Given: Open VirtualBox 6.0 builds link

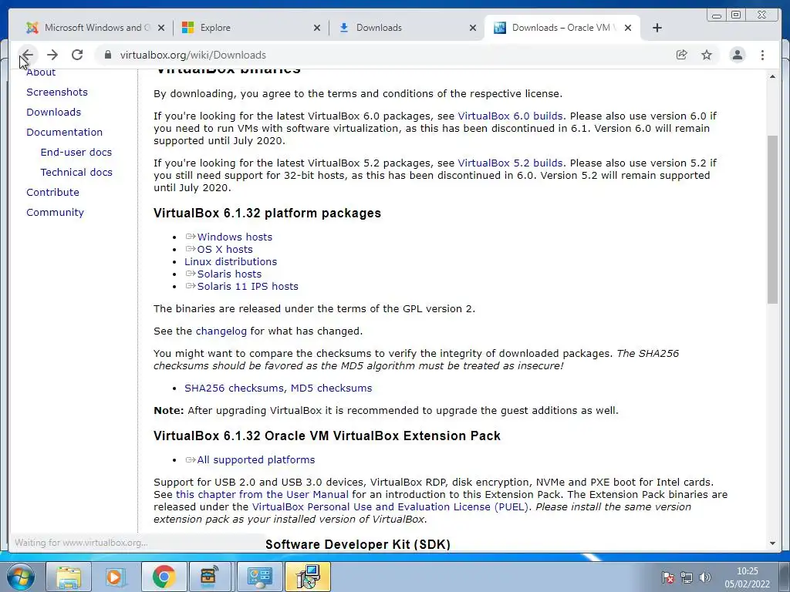Looking at the screenshot, I should (510, 116).
